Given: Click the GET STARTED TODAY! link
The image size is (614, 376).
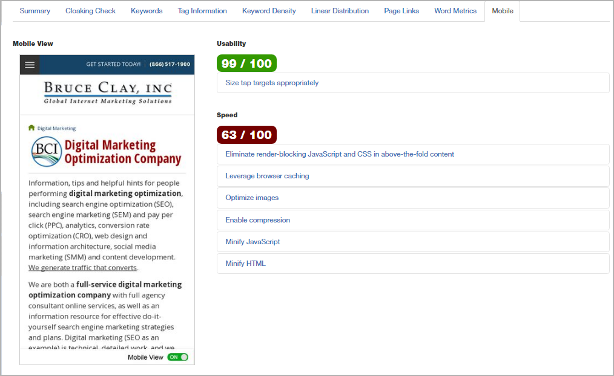Looking at the screenshot, I should pyautogui.click(x=113, y=64).
